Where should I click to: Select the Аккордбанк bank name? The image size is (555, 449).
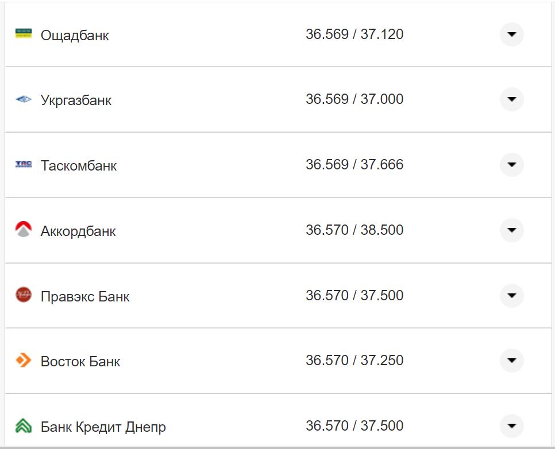pos(78,231)
